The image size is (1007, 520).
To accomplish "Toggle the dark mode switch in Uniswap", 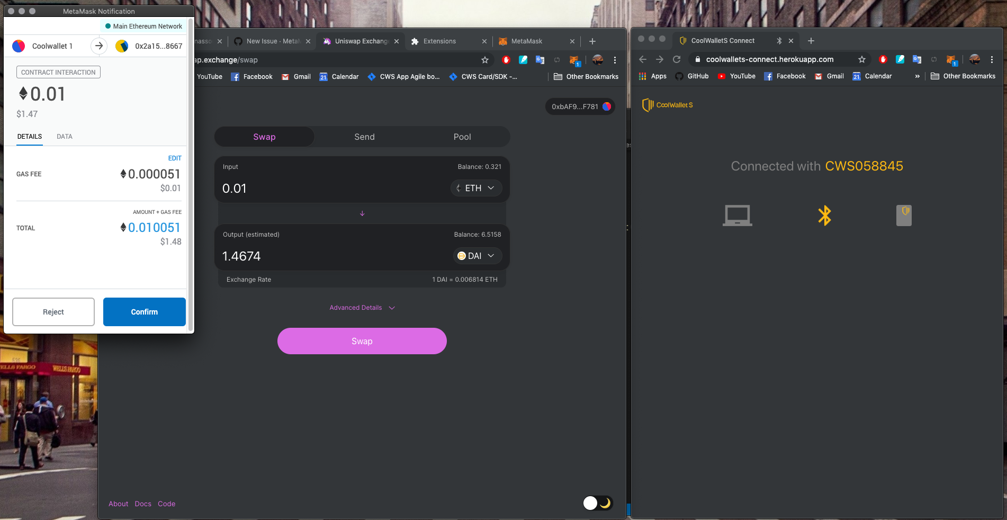I will (x=598, y=503).
